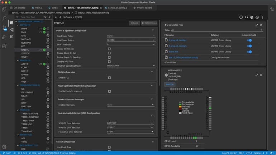Add a COMP module with plus icon

click(x=48, y=68)
